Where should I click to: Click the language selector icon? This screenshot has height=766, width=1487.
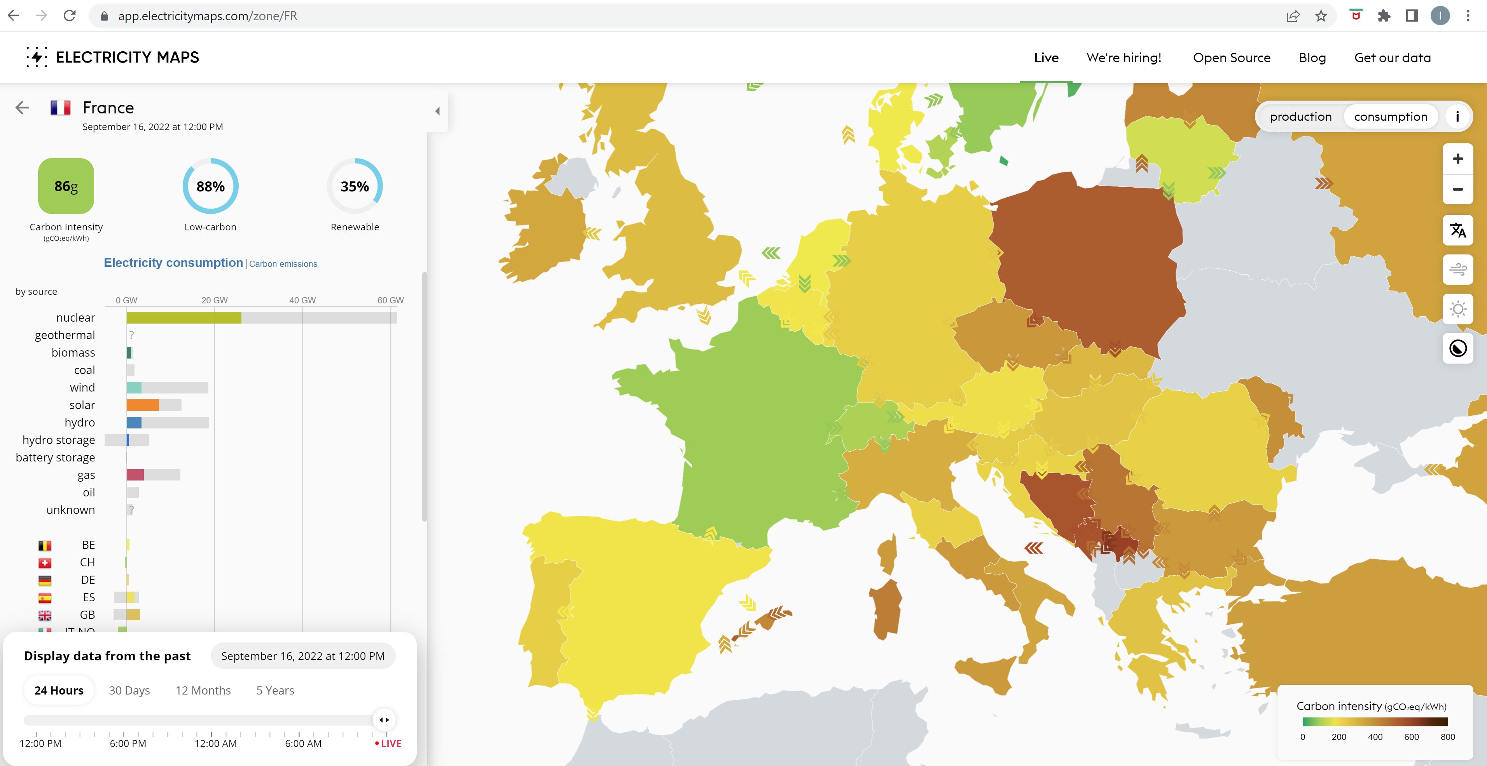coord(1457,231)
